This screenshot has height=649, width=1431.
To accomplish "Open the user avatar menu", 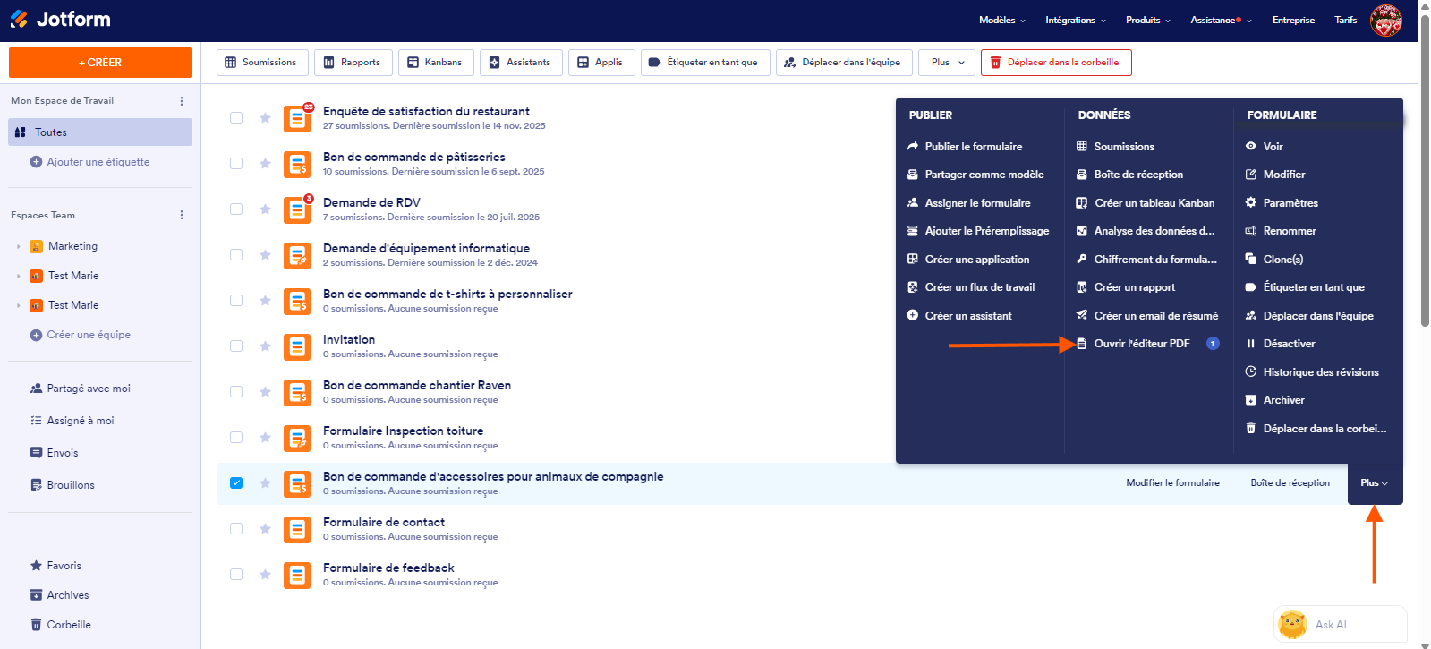I will tap(1386, 20).
